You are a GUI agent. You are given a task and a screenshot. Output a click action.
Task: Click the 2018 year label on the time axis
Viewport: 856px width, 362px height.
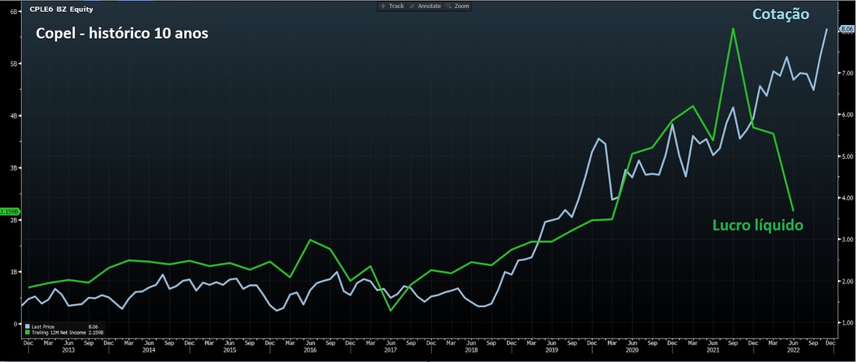471,350
